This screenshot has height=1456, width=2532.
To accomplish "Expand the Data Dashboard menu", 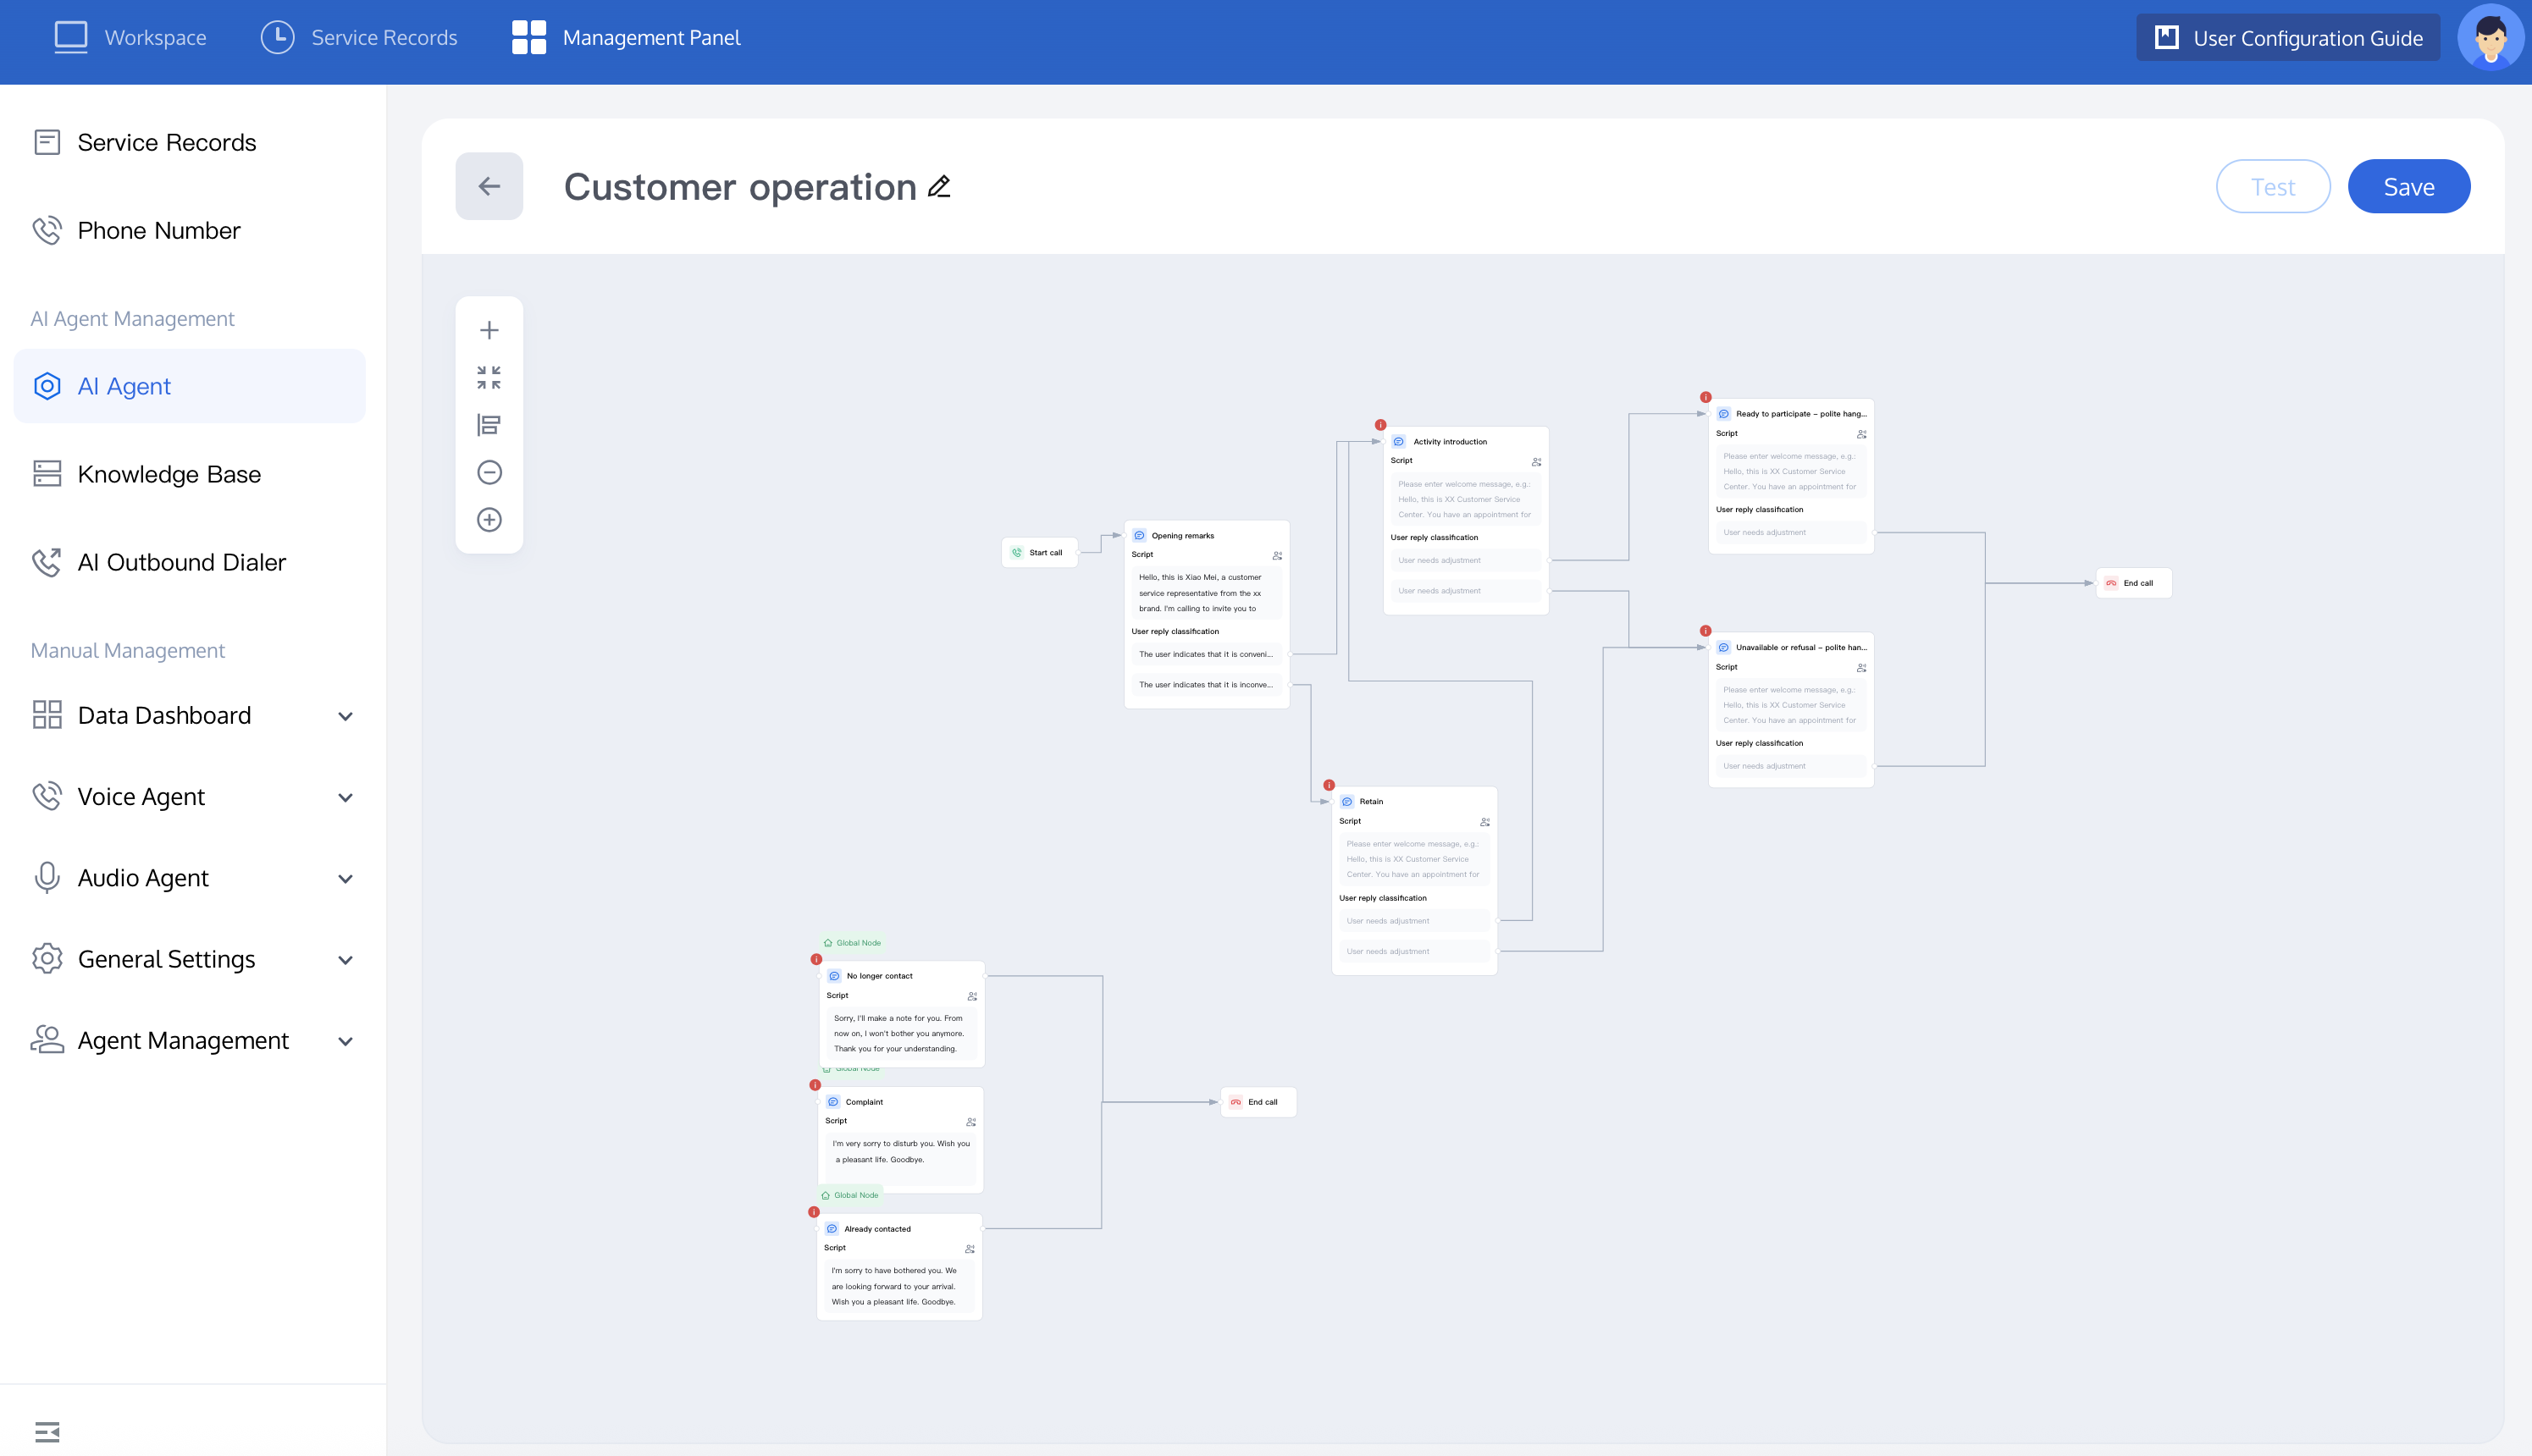I will (346, 716).
